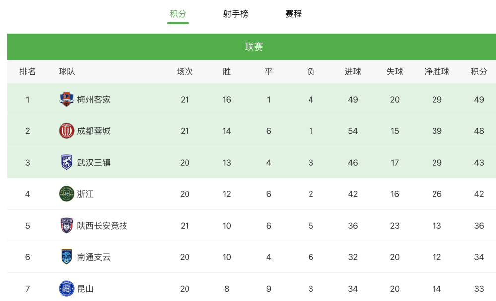Open the 梅州客家 team name link
Viewport: 496px width, 301px height.
click(x=94, y=100)
